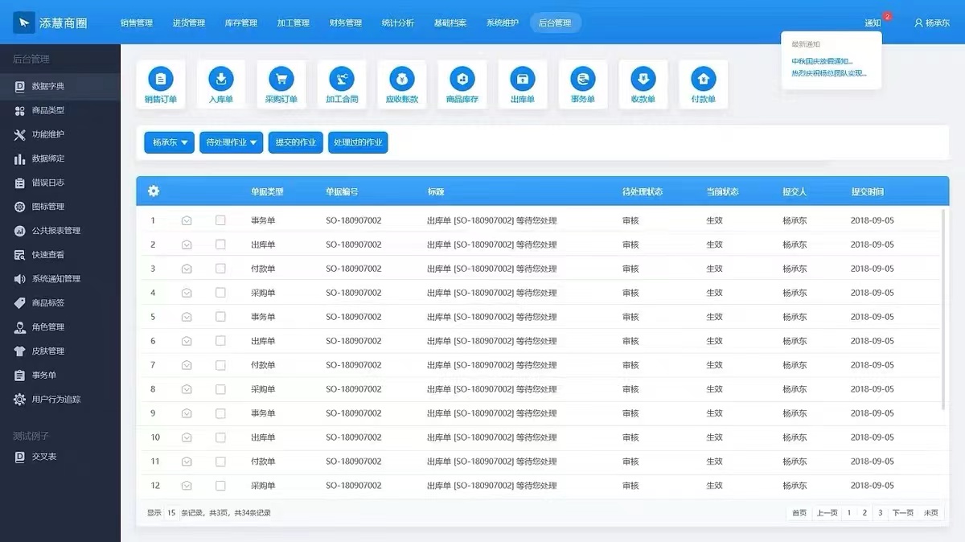Screen dimensions: 965x542
Task: Open the 财务管理 menu
Action: click(x=345, y=23)
